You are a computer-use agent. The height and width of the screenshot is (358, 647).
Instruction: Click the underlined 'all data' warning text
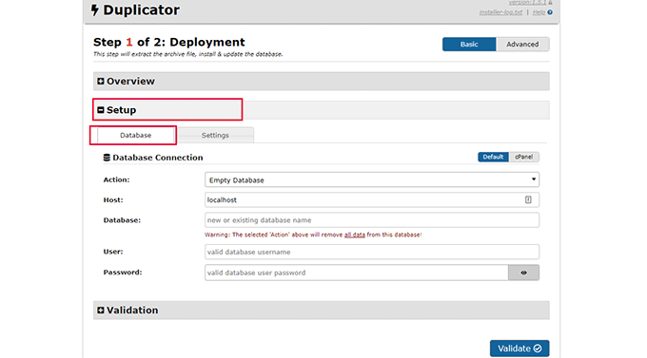pos(355,235)
